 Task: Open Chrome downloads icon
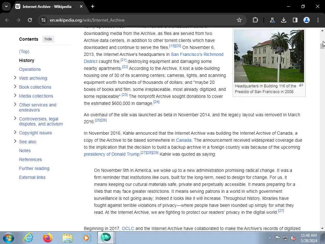pyautogui.click(x=283, y=20)
